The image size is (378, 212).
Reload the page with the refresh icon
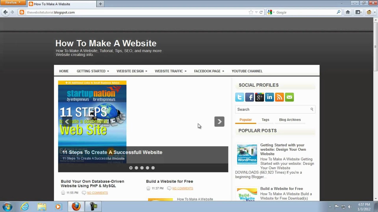(261, 12)
